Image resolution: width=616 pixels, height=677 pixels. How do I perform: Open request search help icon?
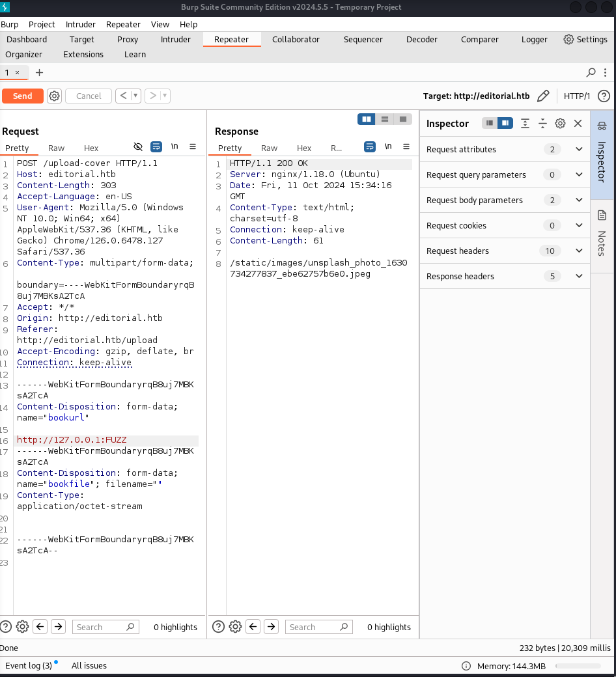pos(6,626)
